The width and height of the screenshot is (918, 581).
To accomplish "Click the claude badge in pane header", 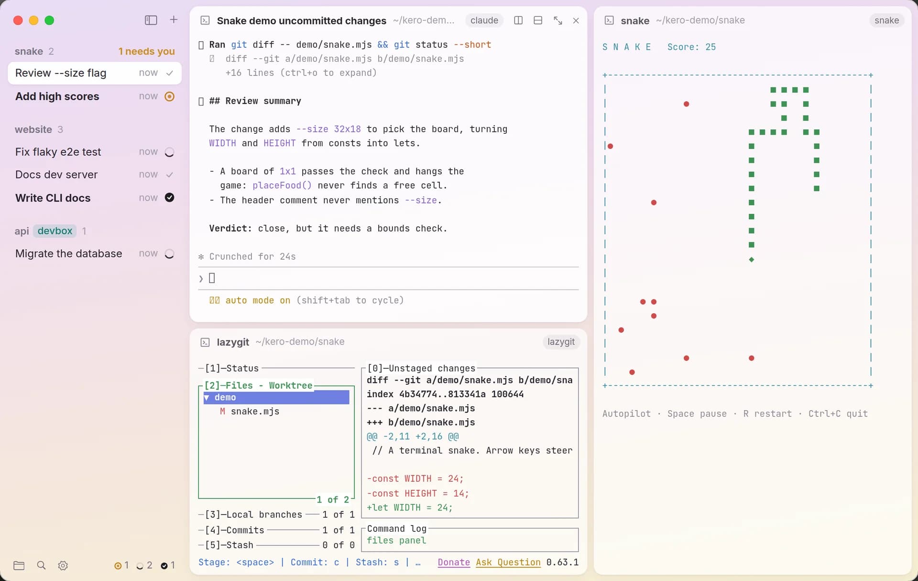I will [x=484, y=21].
